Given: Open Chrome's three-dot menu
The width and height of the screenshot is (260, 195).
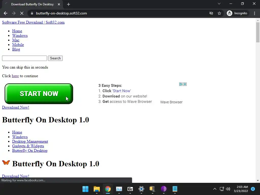Looking at the screenshot, I should [x=254, y=13].
